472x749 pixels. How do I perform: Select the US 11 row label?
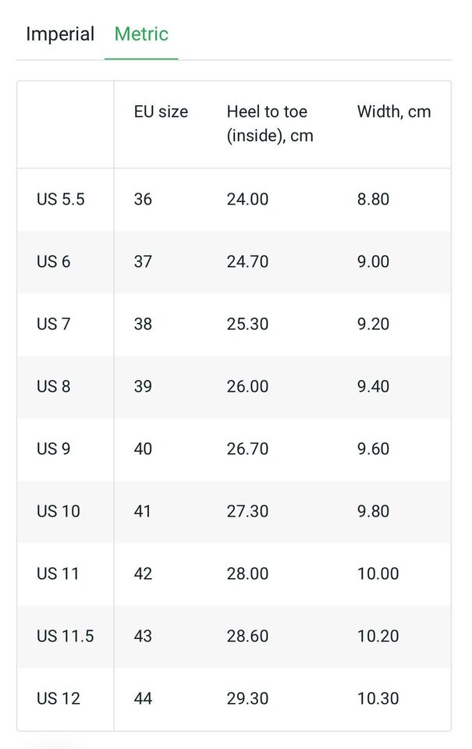click(x=58, y=573)
